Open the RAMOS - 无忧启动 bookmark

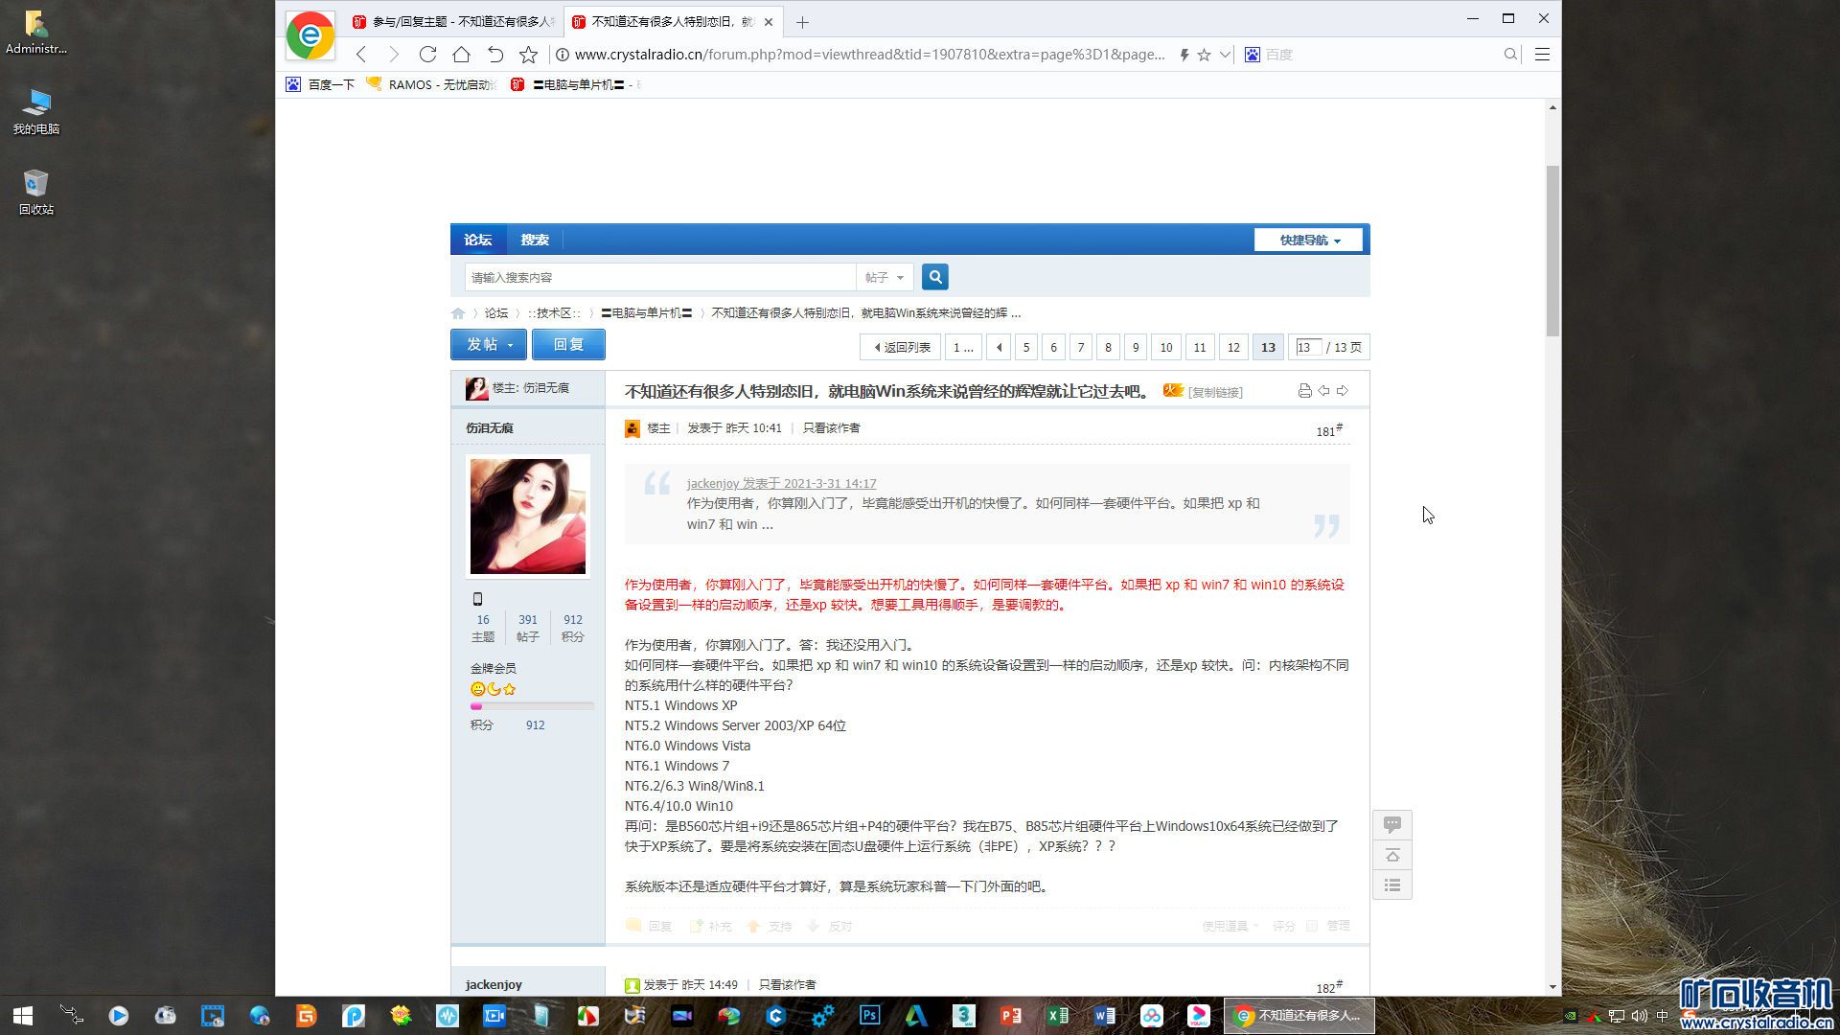432,84
